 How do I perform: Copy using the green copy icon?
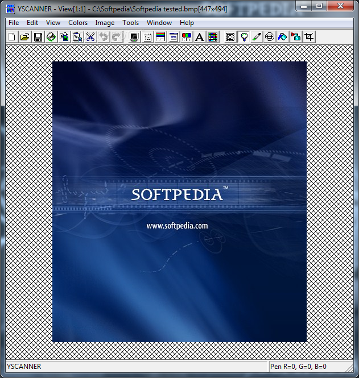point(64,37)
